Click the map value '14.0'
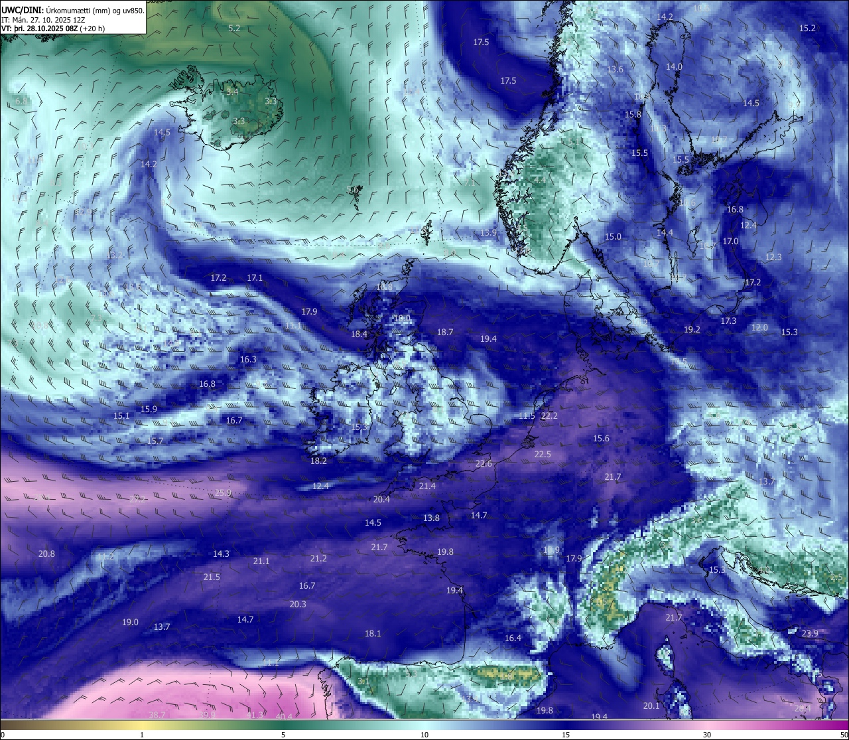The height and width of the screenshot is (740, 849). pyautogui.click(x=674, y=67)
